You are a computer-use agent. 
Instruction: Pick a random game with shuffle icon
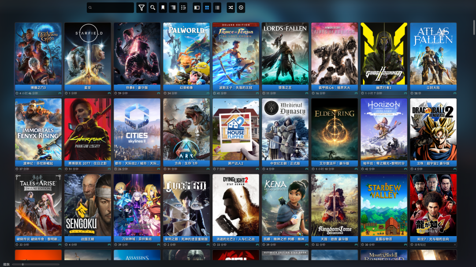pyautogui.click(x=231, y=8)
